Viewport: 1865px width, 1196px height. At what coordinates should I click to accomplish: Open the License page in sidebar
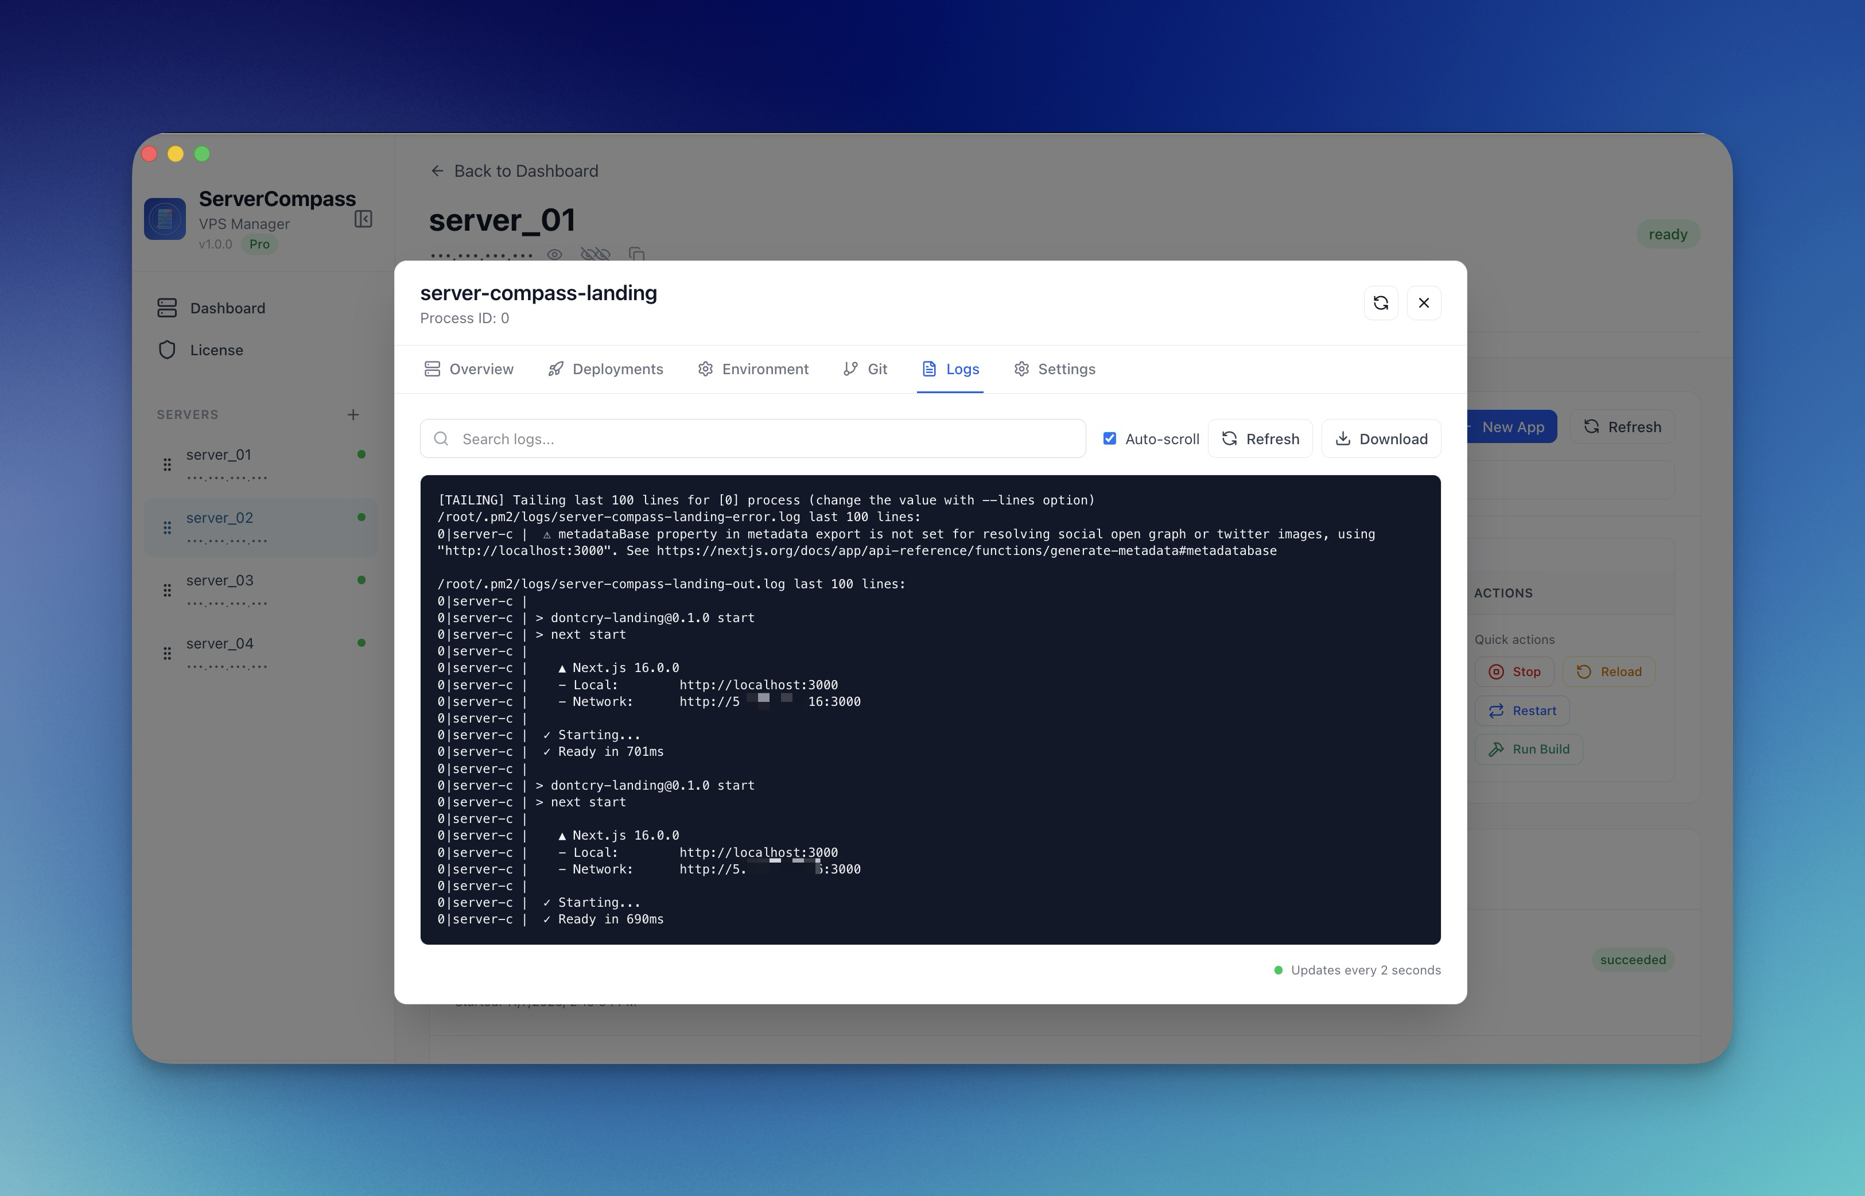(x=216, y=350)
